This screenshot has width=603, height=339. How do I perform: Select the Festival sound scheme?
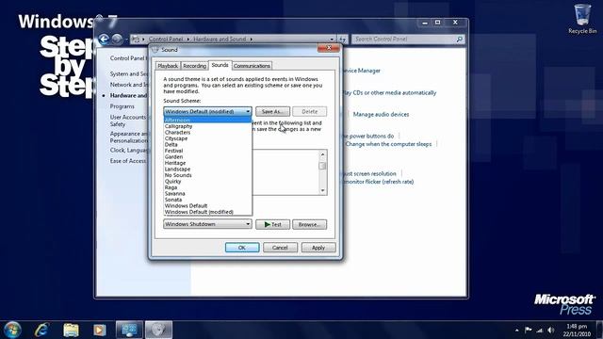point(207,151)
